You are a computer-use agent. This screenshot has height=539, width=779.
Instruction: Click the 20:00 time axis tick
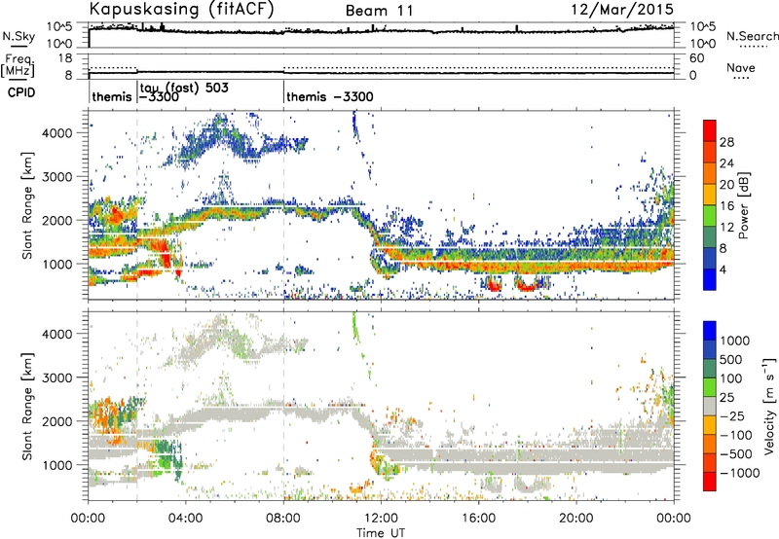(x=575, y=519)
